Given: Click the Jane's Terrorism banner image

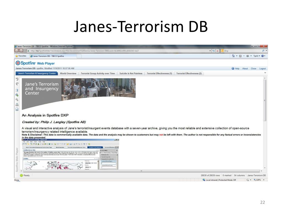Looking at the screenshot, I should 78,94.
